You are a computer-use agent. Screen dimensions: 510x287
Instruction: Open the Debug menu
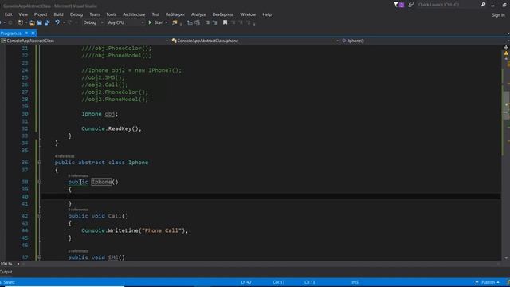click(76, 14)
